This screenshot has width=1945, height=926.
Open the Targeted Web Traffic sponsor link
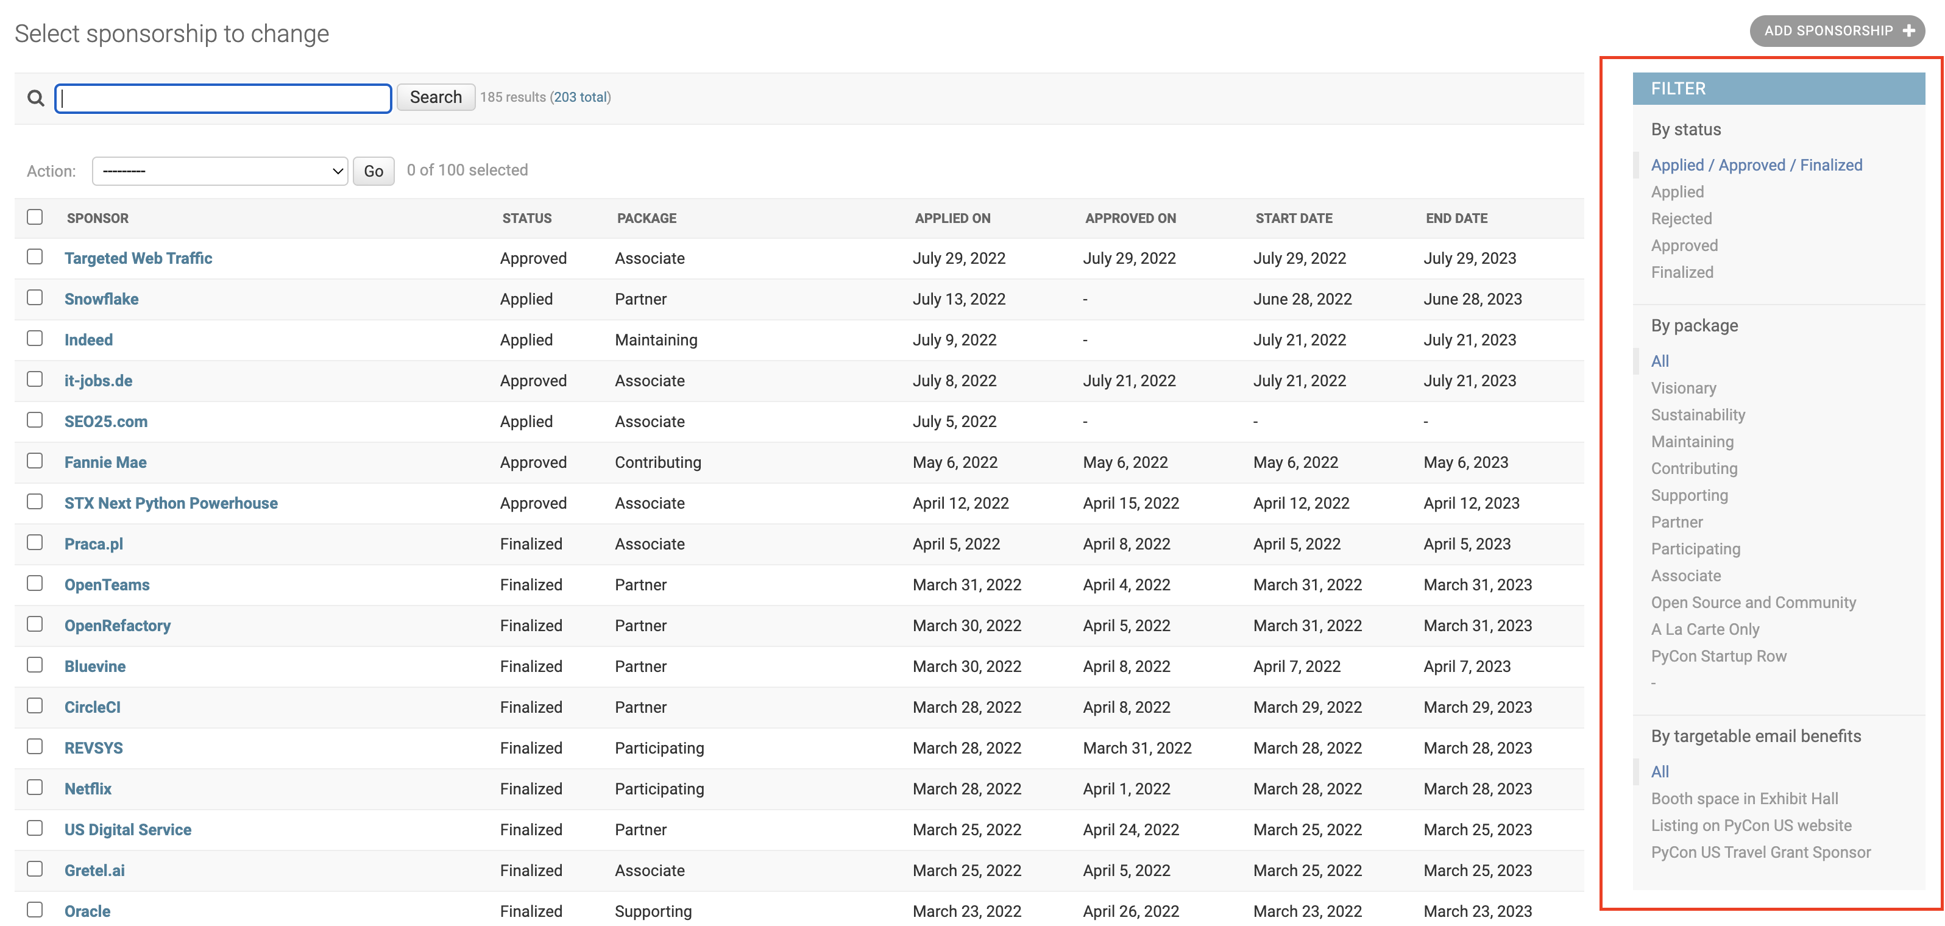tap(138, 258)
